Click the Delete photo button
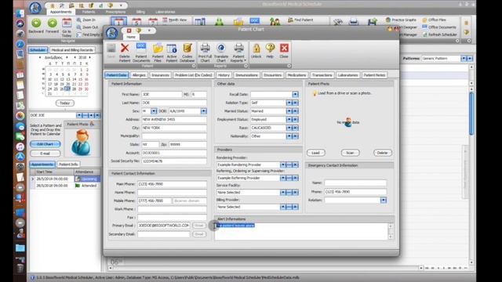The width and height of the screenshot is (502, 282). (x=382, y=153)
